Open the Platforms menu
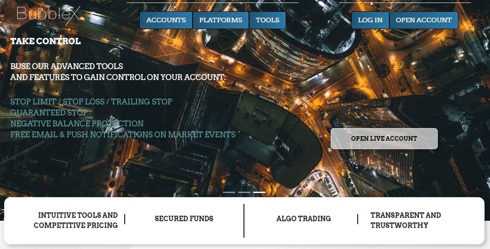The height and width of the screenshot is (249, 490). click(221, 20)
